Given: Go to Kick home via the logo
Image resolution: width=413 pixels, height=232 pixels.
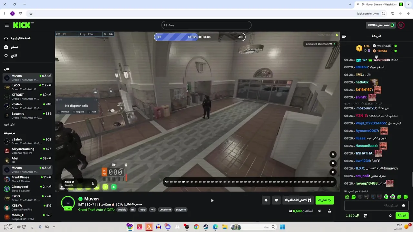Looking at the screenshot, I should coord(24,25).
